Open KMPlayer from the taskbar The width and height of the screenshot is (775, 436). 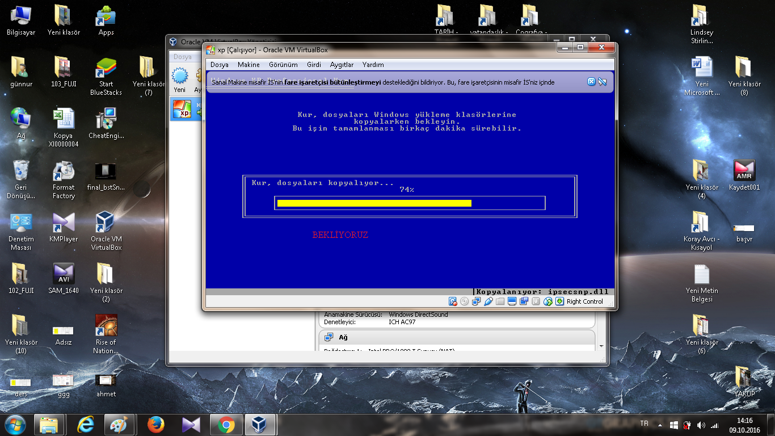191,425
